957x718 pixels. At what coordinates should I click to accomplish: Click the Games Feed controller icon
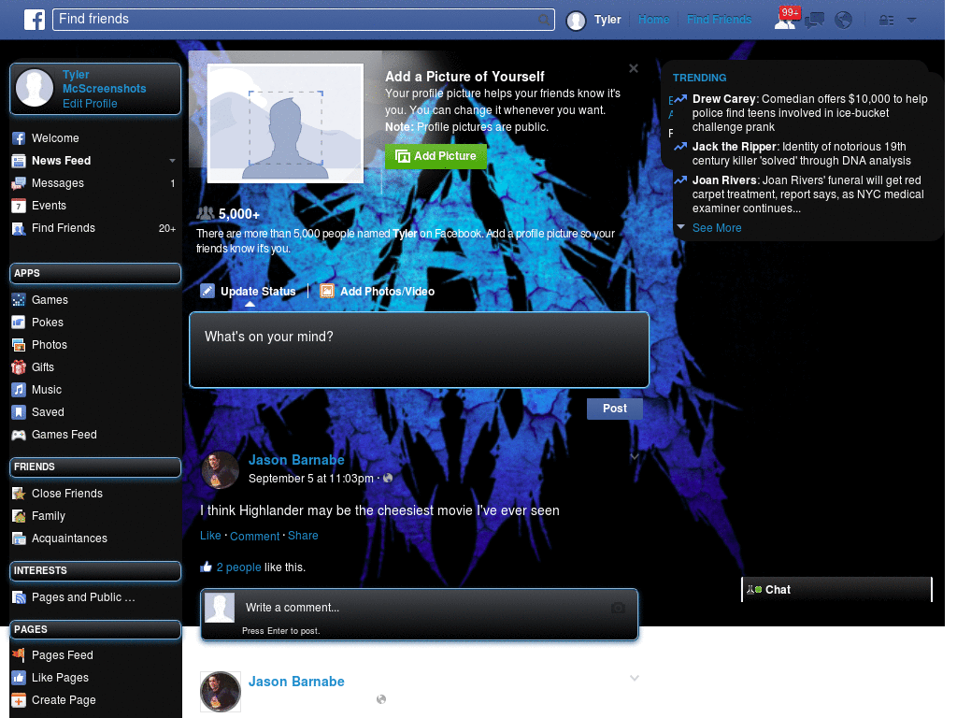19,435
